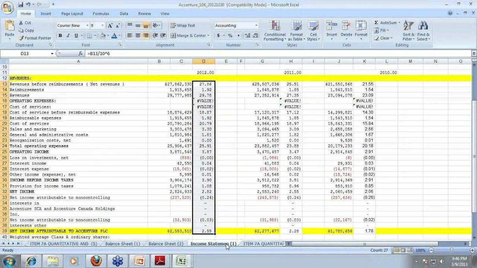Toggle Italic formatting
This screenshot has width=477, height=268.
tap(68, 36)
